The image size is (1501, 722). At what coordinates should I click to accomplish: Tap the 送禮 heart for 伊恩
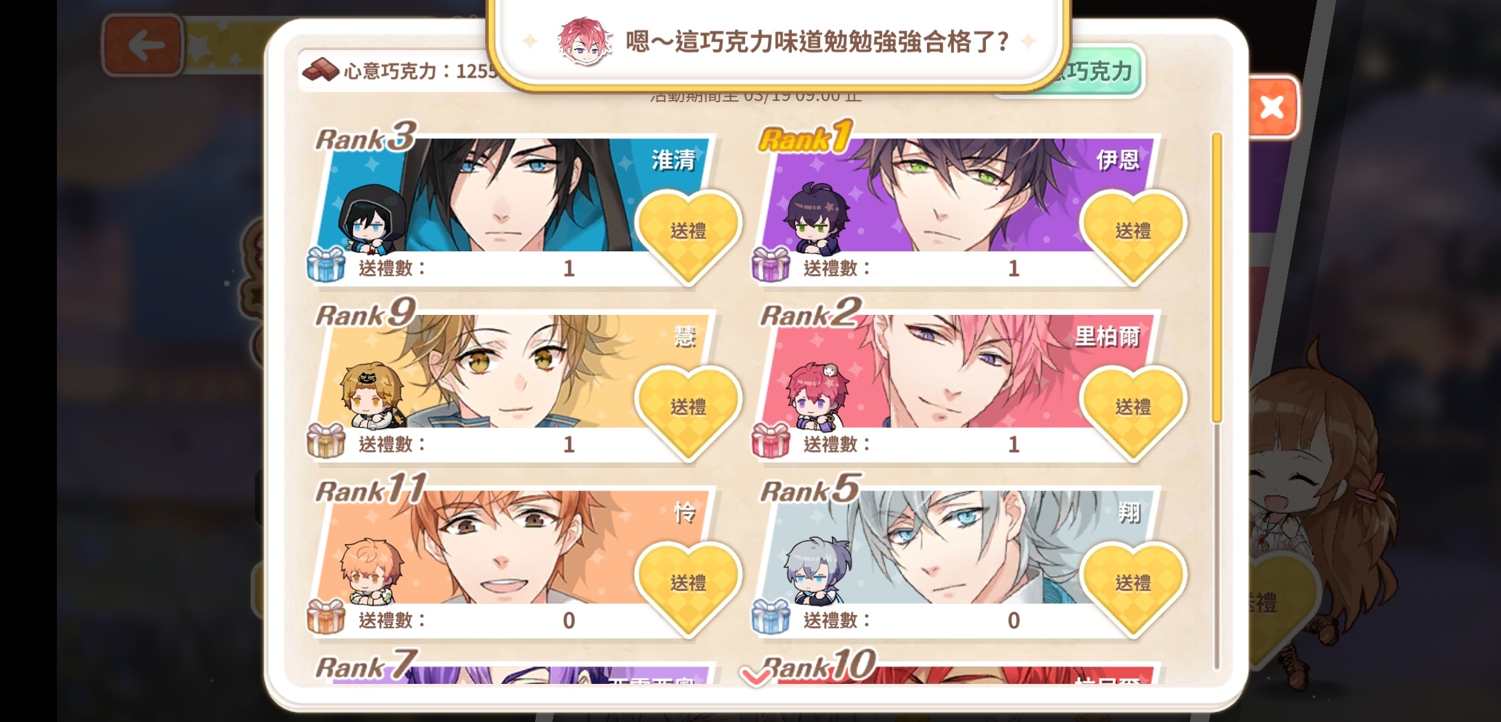(x=1133, y=235)
